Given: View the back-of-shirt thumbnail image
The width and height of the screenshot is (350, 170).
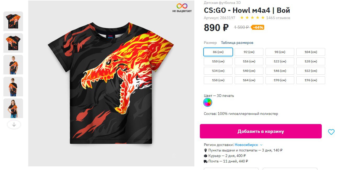Looking at the screenshot, I should pyautogui.click(x=13, y=43).
